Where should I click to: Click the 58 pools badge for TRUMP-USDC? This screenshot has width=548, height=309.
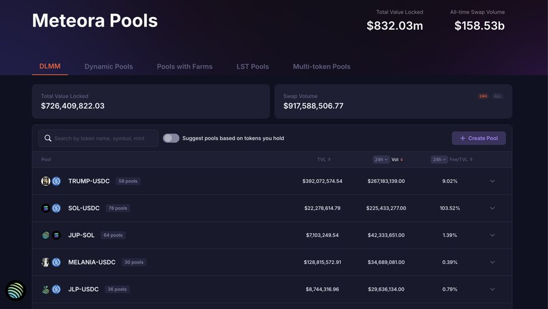(x=128, y=181)
